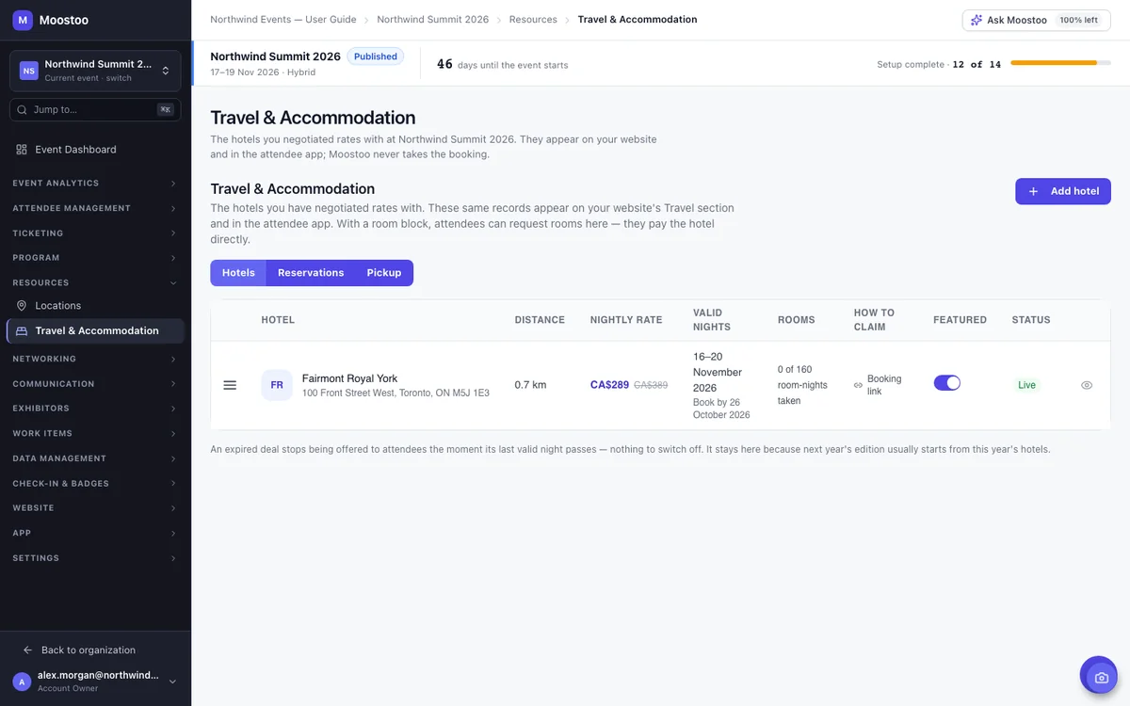Expand the Check-in & Badges section
Viewport: 1130px width, 706px height.
[95, 484]
